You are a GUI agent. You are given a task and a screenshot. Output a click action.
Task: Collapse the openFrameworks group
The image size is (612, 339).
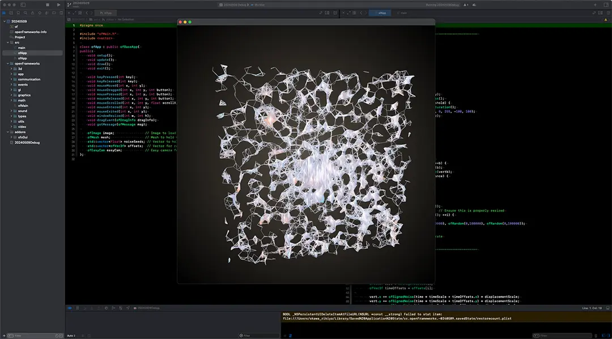click(x=8, y=63)
